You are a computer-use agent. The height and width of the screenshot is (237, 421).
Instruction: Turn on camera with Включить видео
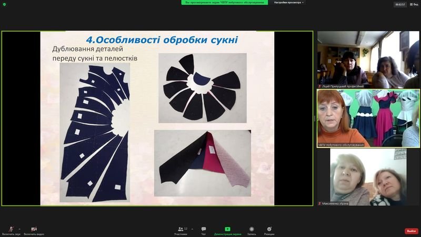34,229
